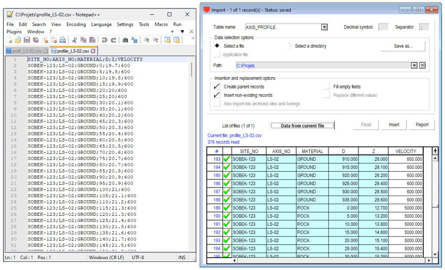The height and width of the screenshot is (270, 445).
Task: Save all documents with the Save All icon
Action: coord(35,40)
